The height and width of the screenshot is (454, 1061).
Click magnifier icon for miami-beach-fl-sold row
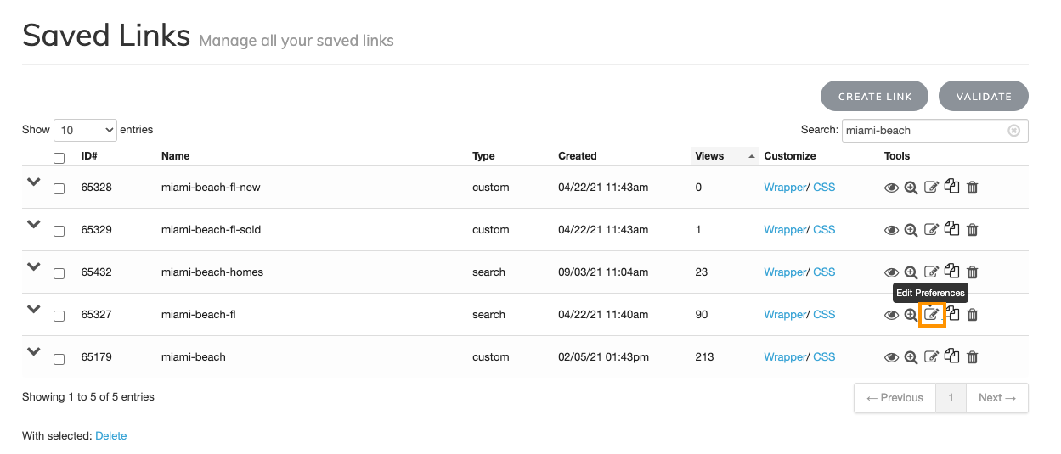pyautogui.click(x=911, y=230)
